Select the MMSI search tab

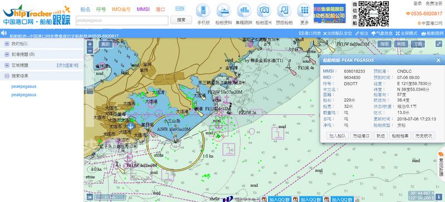point(143,9)
